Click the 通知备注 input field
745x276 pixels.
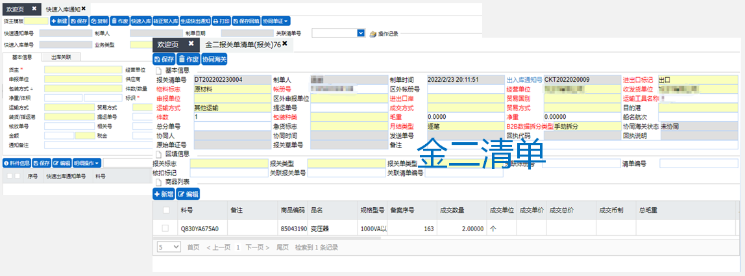[x=97, y=145]
